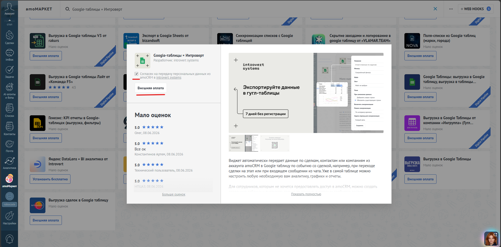Click 7 дней без регистрации label
This screenshot has height=247, width=501.
pyautogui.click(x=266, y=114)
